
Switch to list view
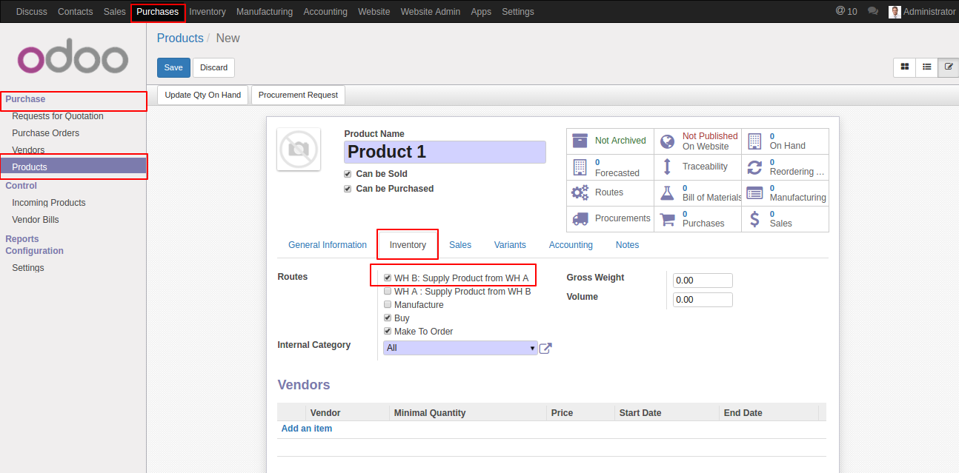point(926,67)
